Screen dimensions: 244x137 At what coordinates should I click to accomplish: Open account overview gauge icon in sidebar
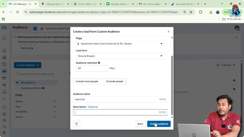pyautogui.click(x=4, y=51)
